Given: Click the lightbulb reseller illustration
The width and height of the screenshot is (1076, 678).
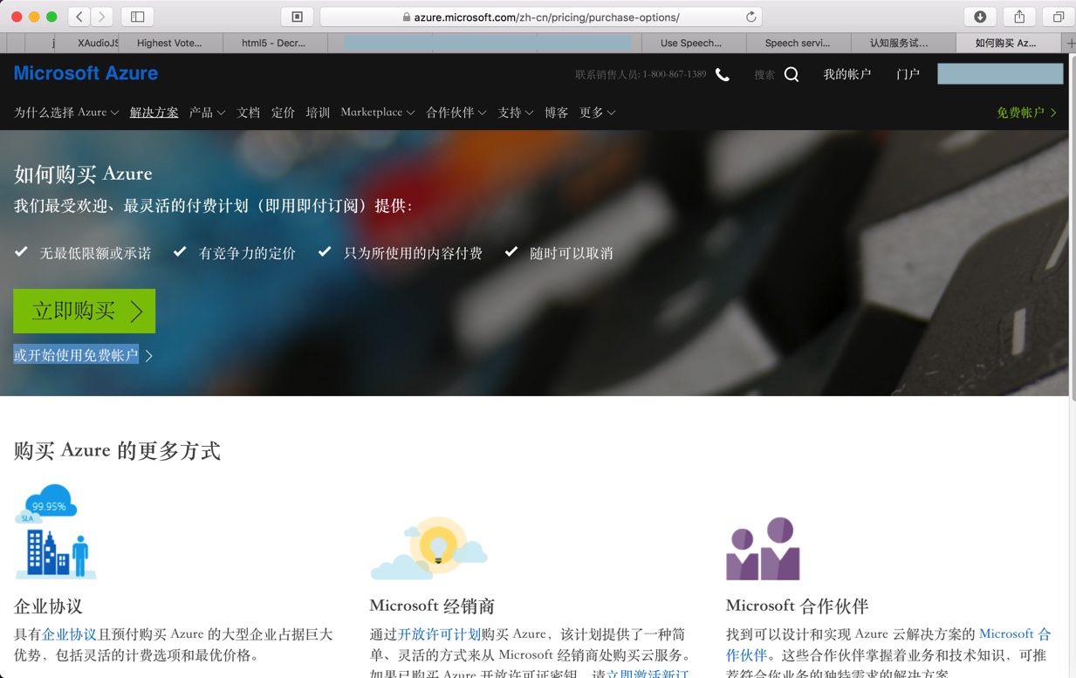Looking at the screenshot, I should 429,548.
